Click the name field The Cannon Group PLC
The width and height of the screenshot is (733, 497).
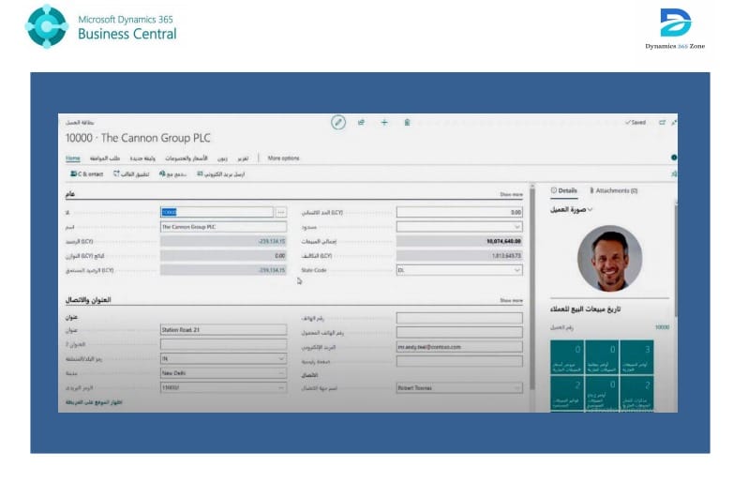(x=223, y=227)
